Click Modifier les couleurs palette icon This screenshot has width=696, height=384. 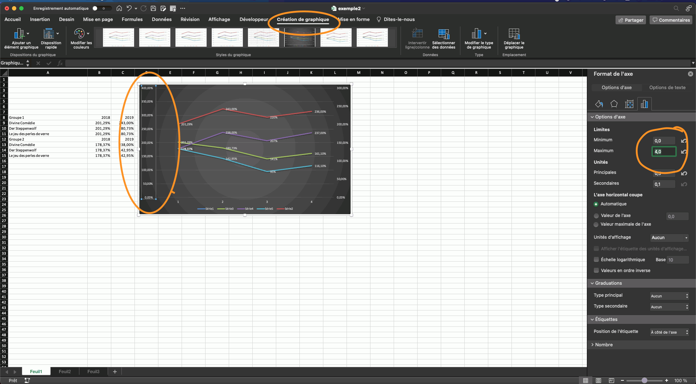79,34
